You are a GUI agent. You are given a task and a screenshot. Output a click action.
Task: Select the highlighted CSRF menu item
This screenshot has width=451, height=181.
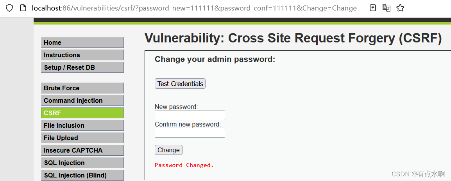click(82, 113)
